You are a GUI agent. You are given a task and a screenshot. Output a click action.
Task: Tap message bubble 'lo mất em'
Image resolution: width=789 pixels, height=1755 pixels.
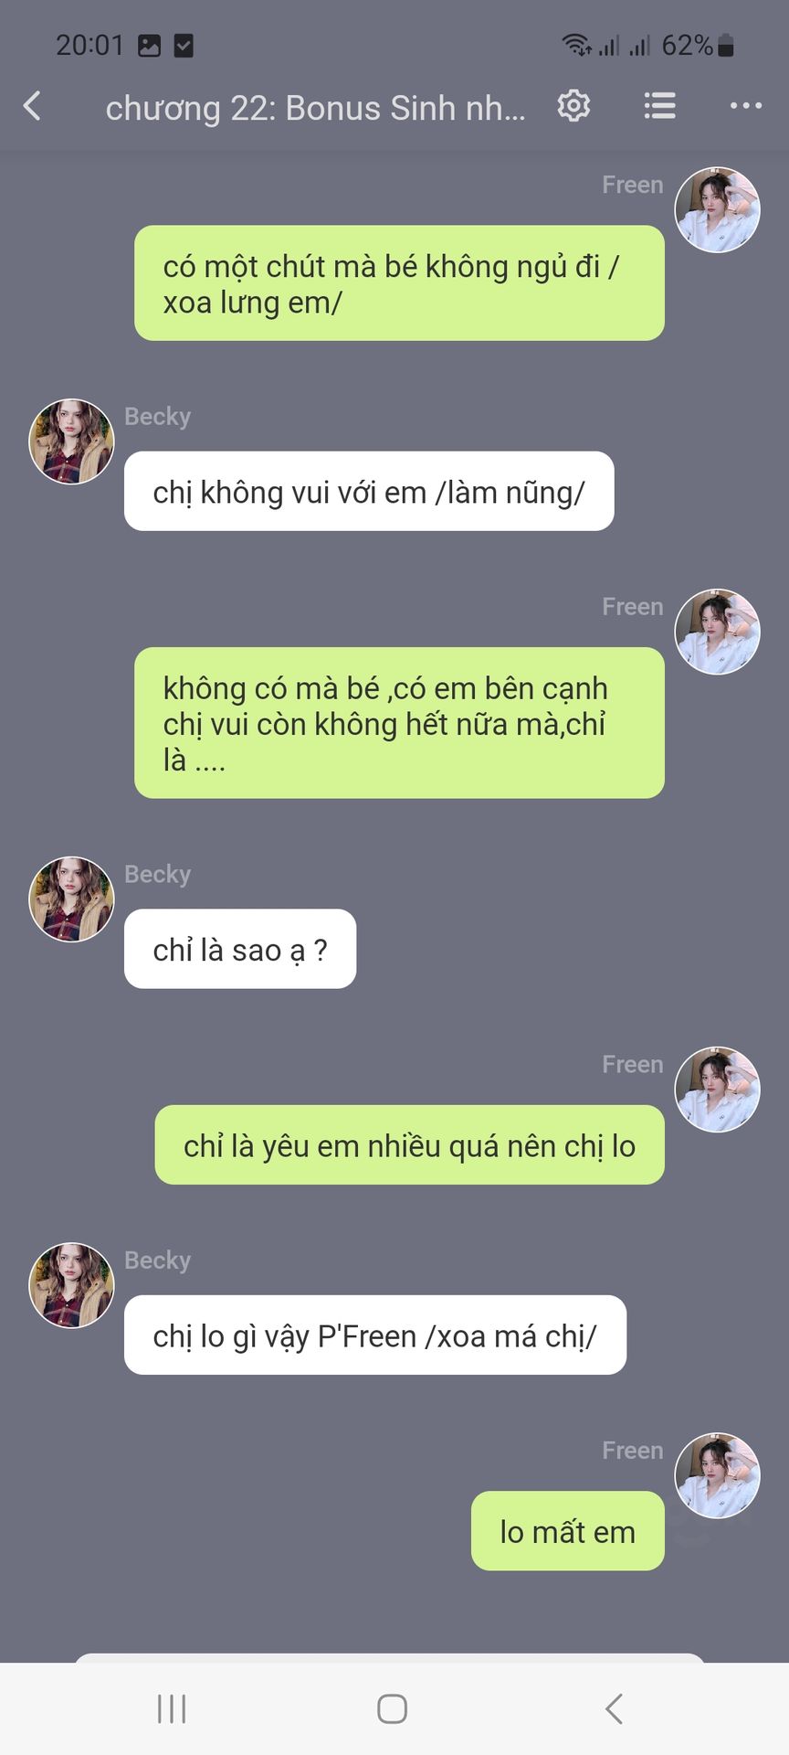[567, 1531]
